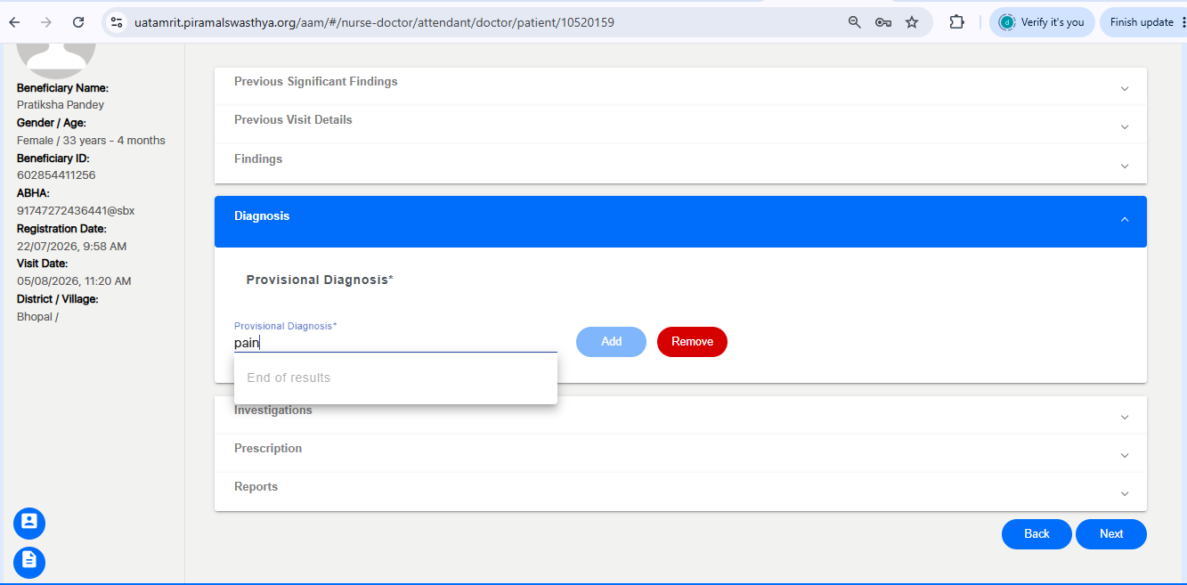
Task: Select the Beneficiary ID 602854411256
Action: coord(56,175)
